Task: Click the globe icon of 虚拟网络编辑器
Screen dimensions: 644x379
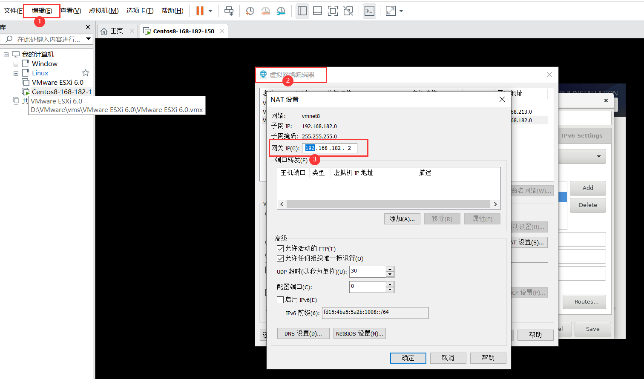Action: coord(263,75)
